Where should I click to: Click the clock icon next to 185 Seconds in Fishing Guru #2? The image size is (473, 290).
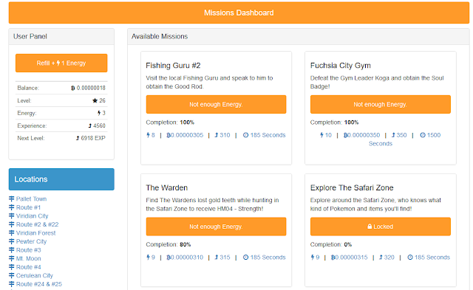point(246,135)
